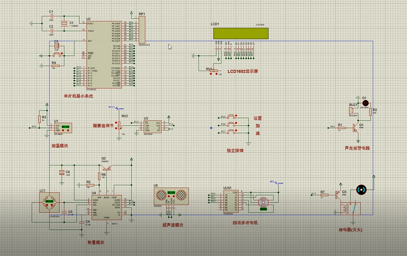Screen dimensions: 407x256
Task: Click the X1 crystal oscillator
Action: tap(63, 25)
